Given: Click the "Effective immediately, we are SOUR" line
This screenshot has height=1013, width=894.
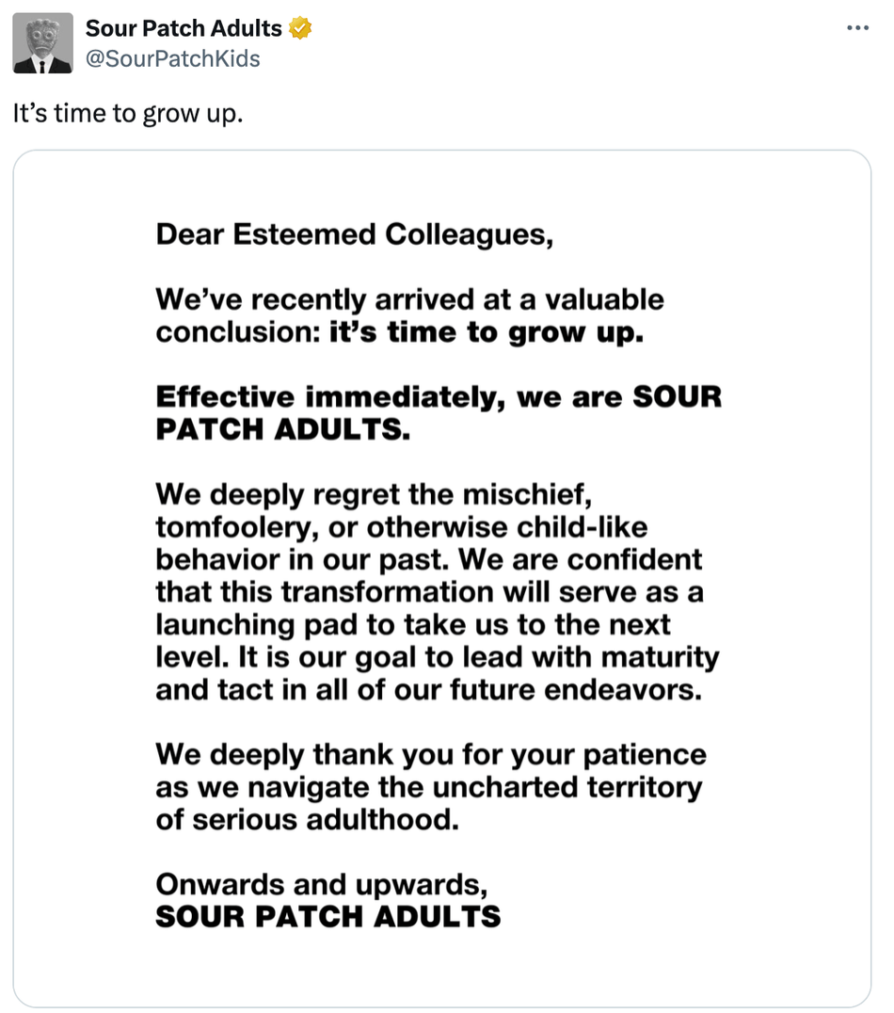Looking at the screenshot, I should 439,397.
